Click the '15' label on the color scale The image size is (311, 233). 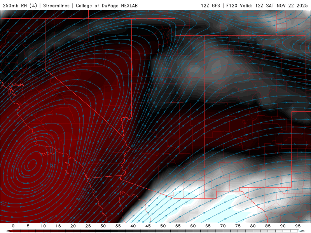coord(58,226)
